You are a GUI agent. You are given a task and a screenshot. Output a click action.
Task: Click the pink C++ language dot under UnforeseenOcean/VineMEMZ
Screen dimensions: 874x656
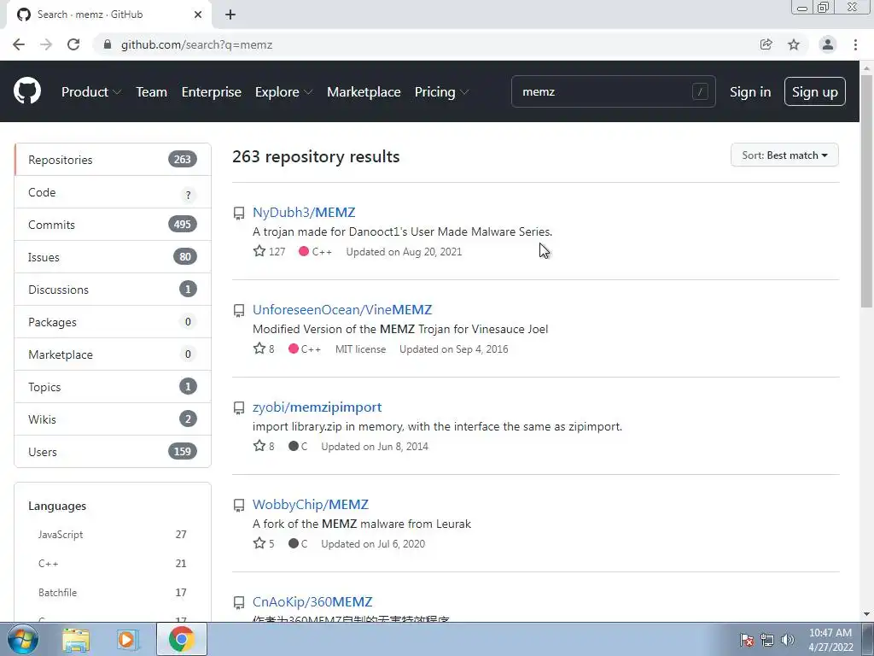pos(294,348)
